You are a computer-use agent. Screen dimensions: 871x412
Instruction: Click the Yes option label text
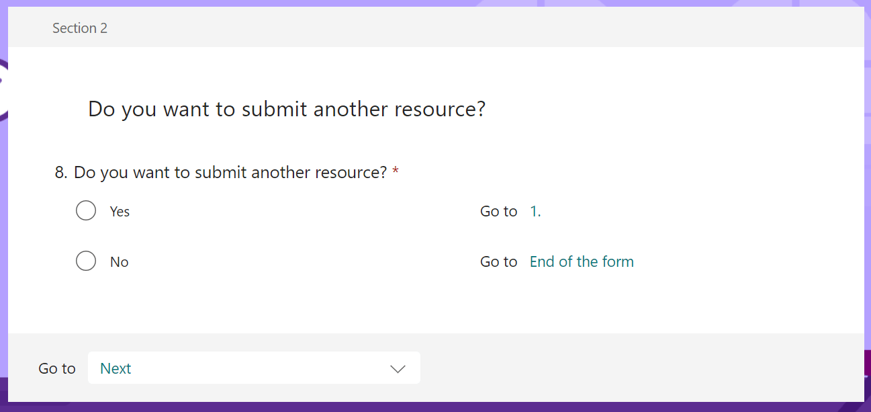(x=120, y=211)
